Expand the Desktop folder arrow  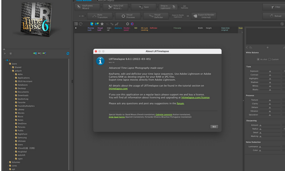click(14, 88)
